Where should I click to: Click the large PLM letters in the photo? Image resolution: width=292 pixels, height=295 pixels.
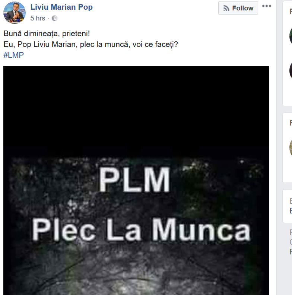(135, 180)
